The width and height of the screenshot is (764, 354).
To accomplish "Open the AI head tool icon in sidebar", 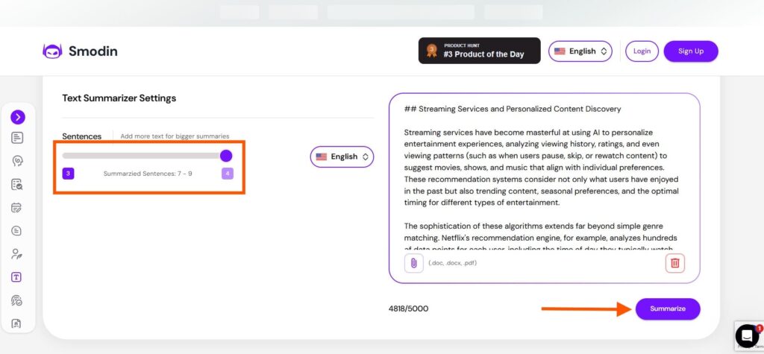I will click(x=17, y=161).
